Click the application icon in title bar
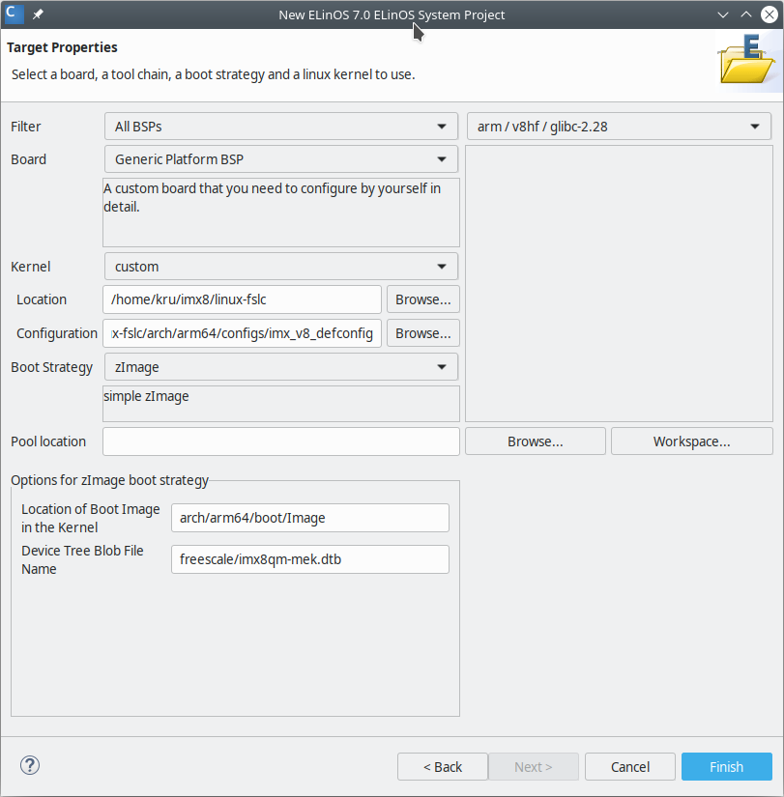Viewport: 784px width, 797px height. [x=15, y=14]
